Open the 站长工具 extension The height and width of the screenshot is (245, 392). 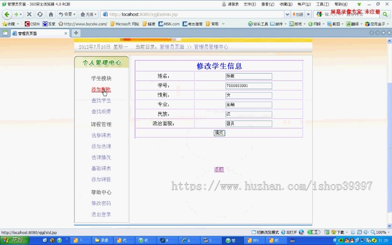pyautogui.click(x=258, y=24)
